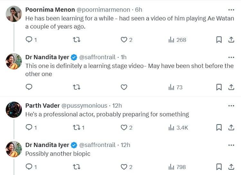Reply to the 'learning stage video' tweet

(29, 87)
